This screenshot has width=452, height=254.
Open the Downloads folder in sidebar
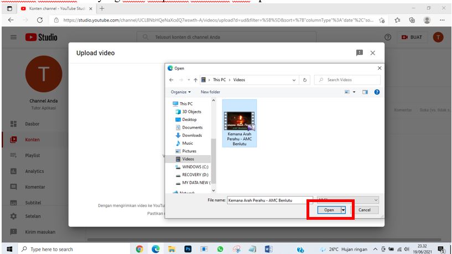pos(191,135)
